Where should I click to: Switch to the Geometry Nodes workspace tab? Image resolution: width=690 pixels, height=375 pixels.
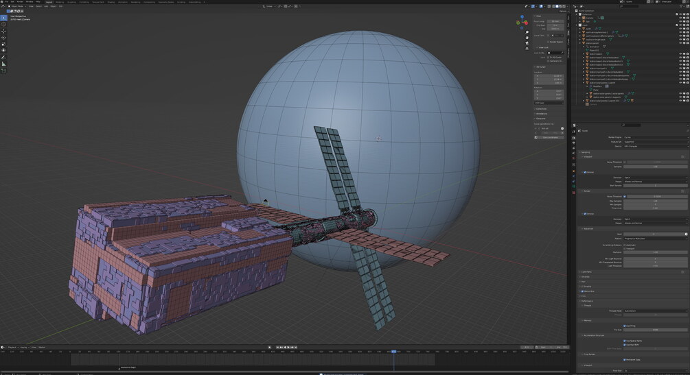click(166, 2)
